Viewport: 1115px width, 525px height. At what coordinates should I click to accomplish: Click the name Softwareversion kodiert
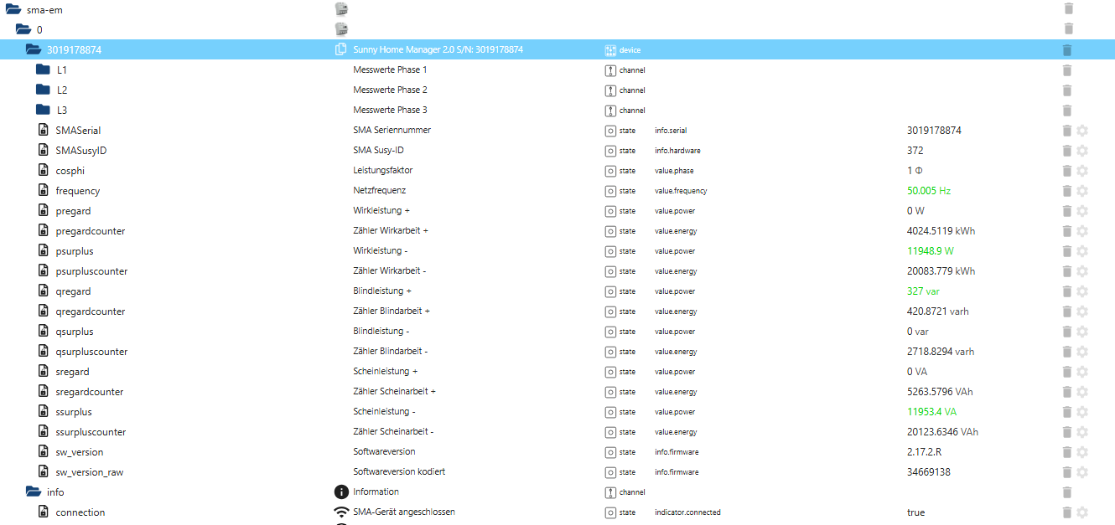399,471
